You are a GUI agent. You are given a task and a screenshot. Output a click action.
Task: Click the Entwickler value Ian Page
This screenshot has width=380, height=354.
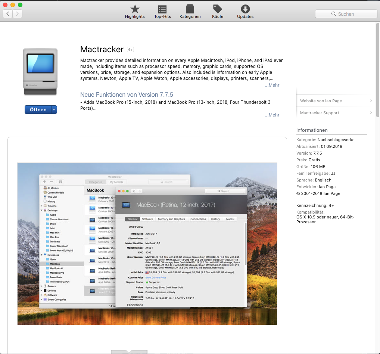tap(327, 187)
